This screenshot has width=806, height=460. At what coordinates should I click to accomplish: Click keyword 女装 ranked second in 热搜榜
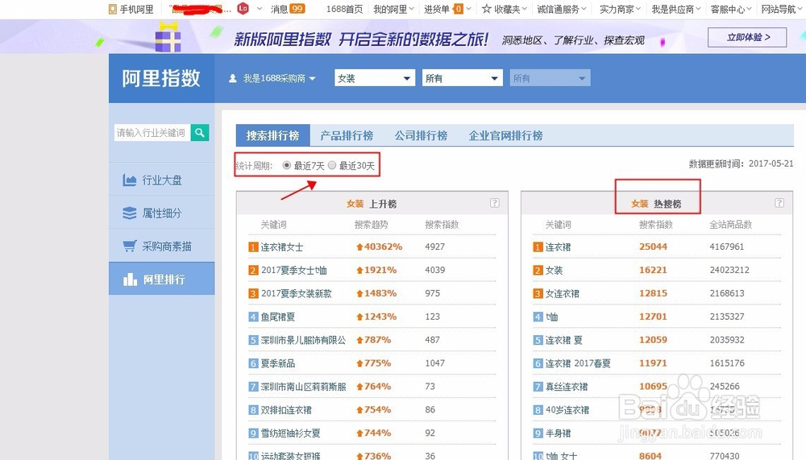[x=554, y=271]
